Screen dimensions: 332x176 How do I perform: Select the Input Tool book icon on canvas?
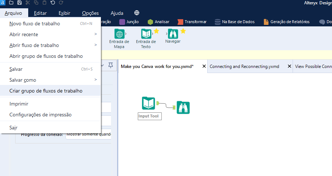coord(148,103)
